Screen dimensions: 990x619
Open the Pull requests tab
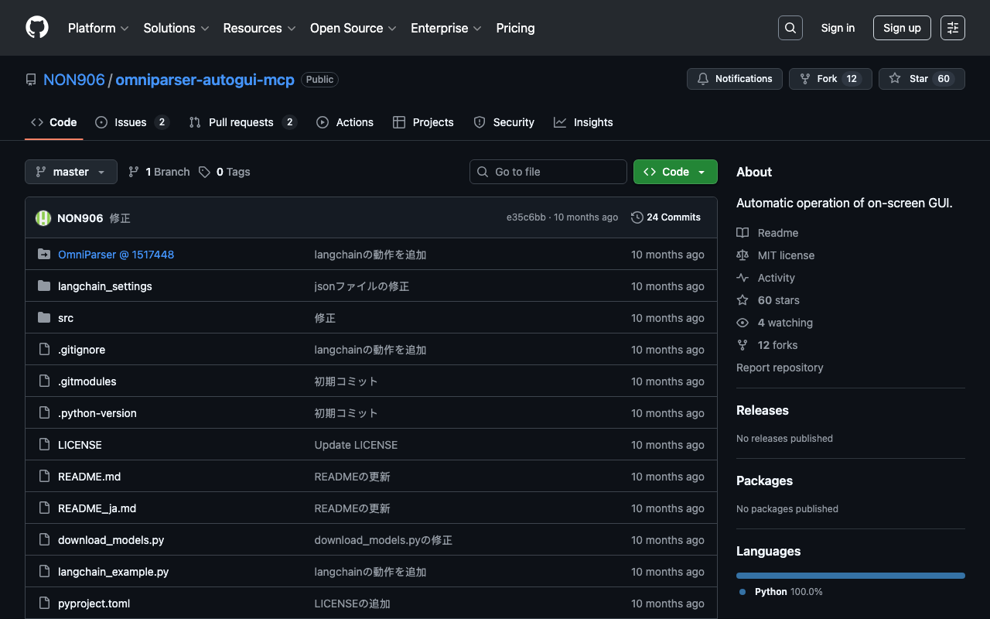[241, 122]
